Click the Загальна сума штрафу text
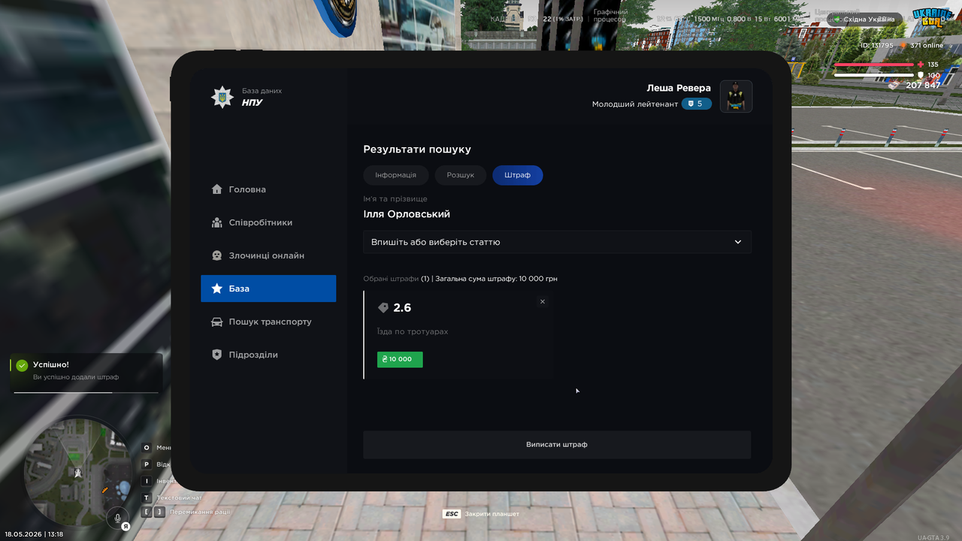The width and height of the screenshot is (962, 541). point(496,279)
